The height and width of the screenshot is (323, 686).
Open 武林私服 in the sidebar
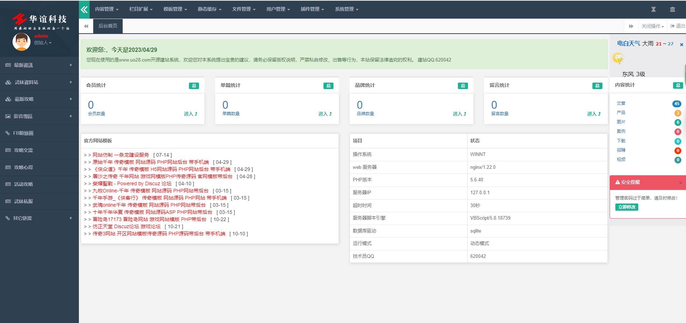coord(39,201)
